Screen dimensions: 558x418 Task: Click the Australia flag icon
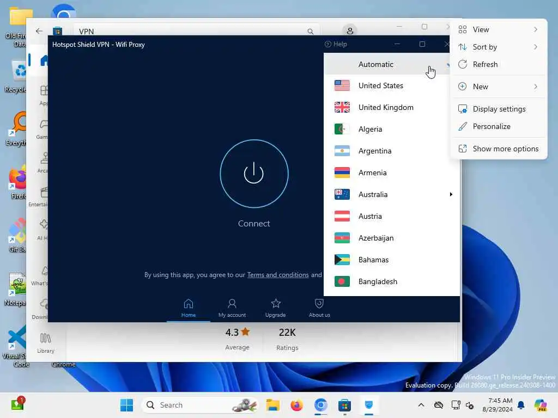(342, 194)
